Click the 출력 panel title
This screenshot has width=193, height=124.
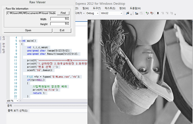pyautogui.click(x=10, y=106)
